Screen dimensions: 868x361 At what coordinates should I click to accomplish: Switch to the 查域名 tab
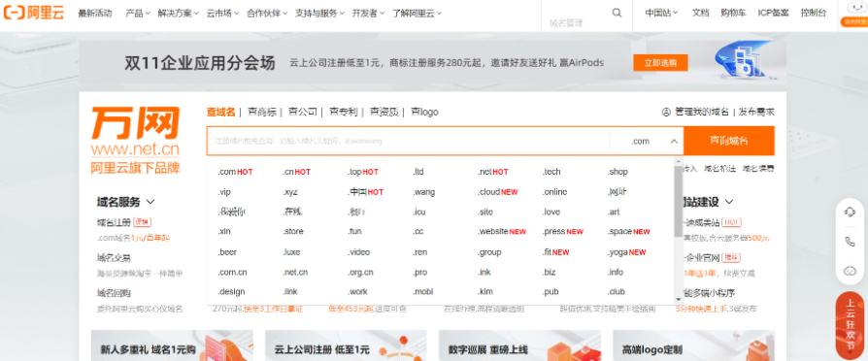[220, 112]
